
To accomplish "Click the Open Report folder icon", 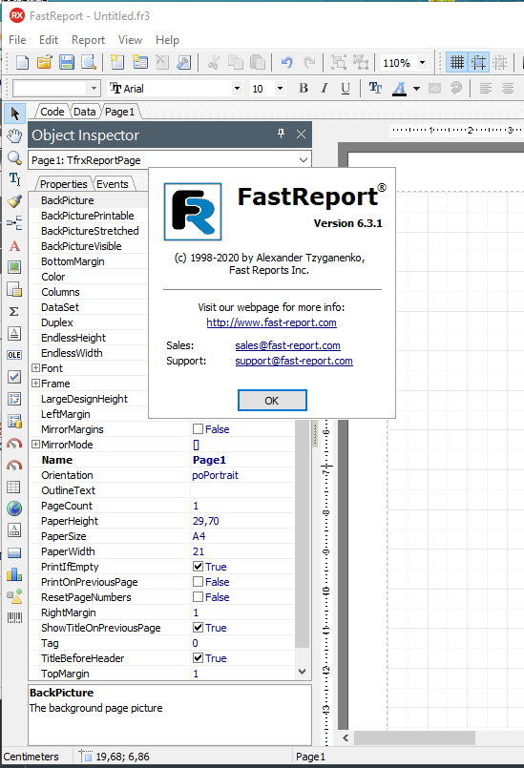I will point(45,63).
